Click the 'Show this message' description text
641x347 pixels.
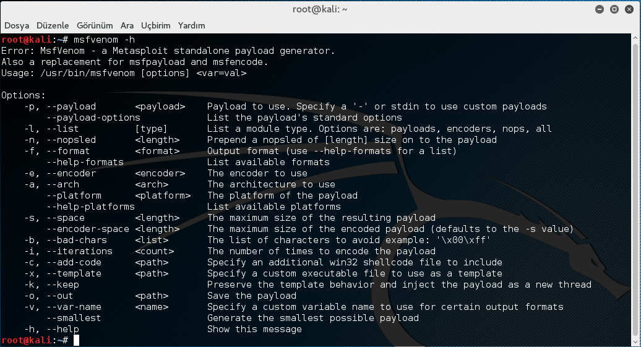pos(254,329)
